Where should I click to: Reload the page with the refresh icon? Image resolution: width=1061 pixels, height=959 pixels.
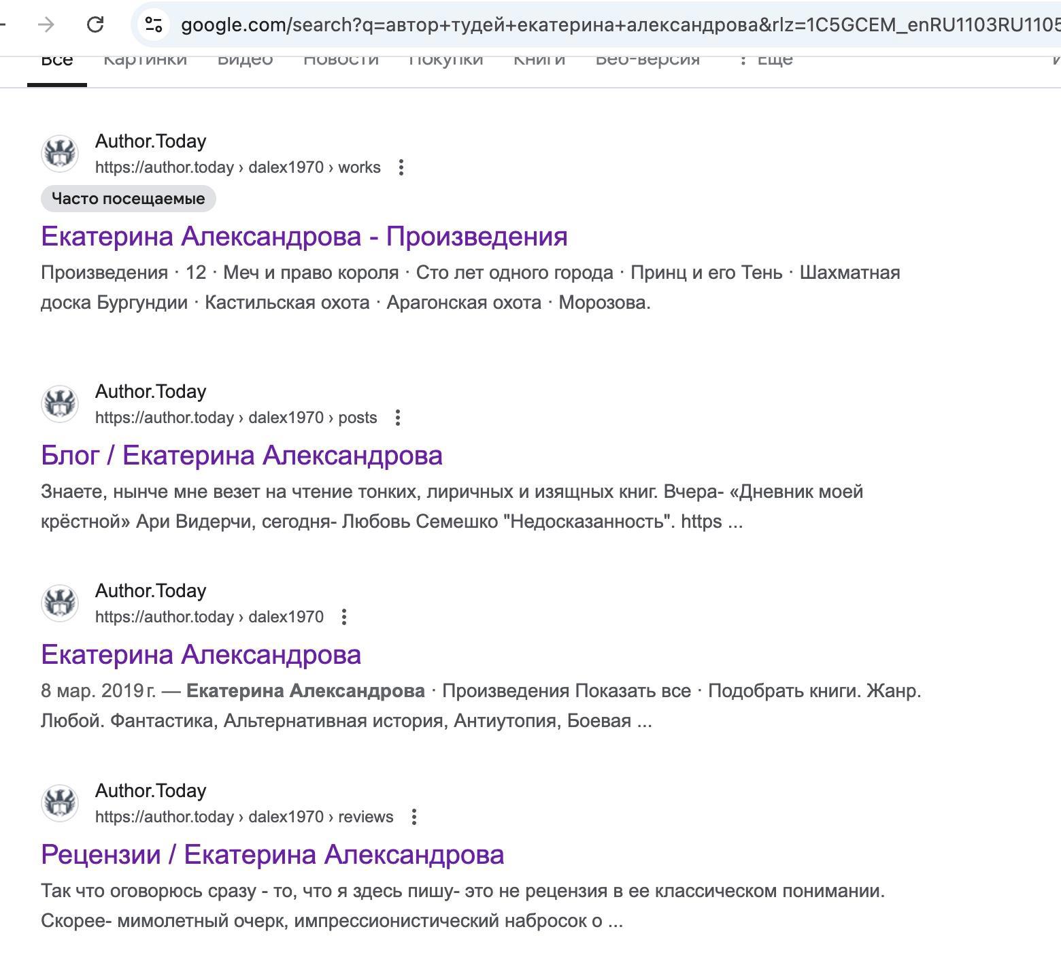[95, 25]
